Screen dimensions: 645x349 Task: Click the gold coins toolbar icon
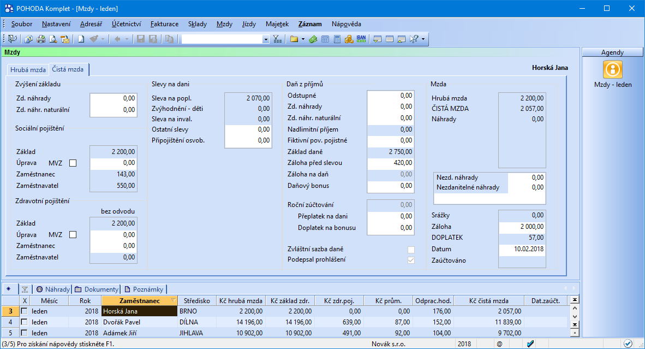point(349,39)
